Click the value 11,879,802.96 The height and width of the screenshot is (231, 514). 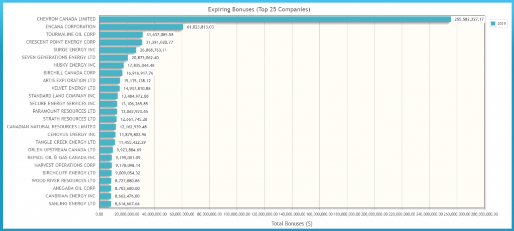pos(133,135)
